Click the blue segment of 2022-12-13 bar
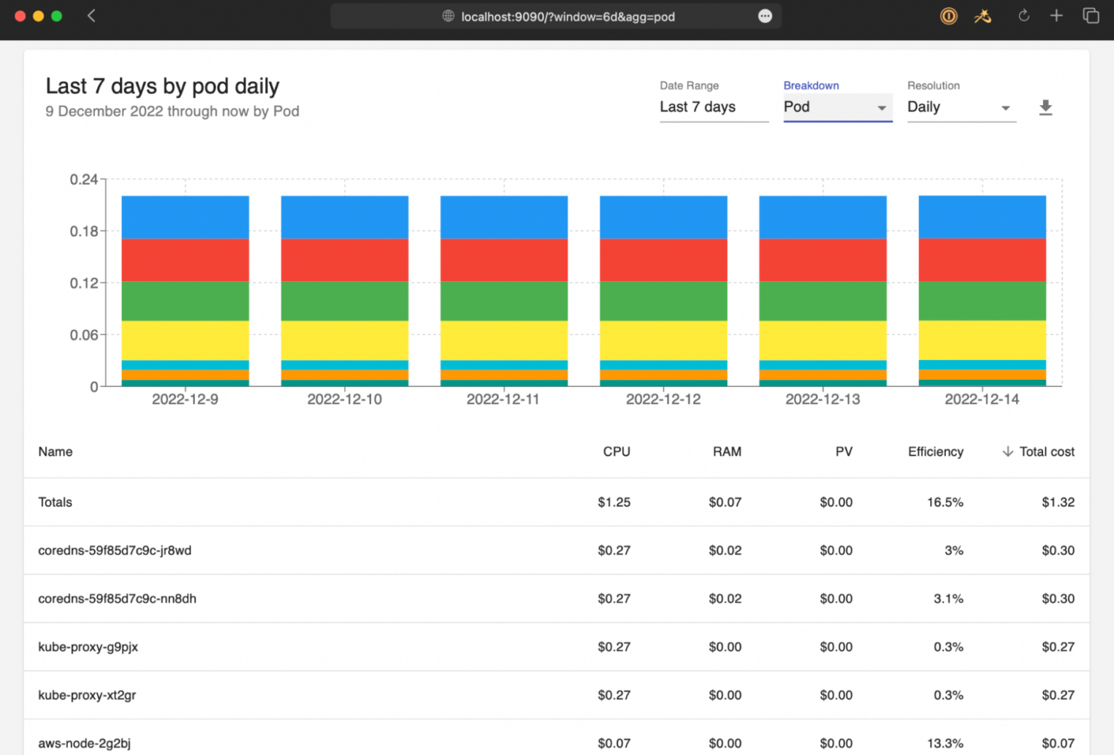 823,217
